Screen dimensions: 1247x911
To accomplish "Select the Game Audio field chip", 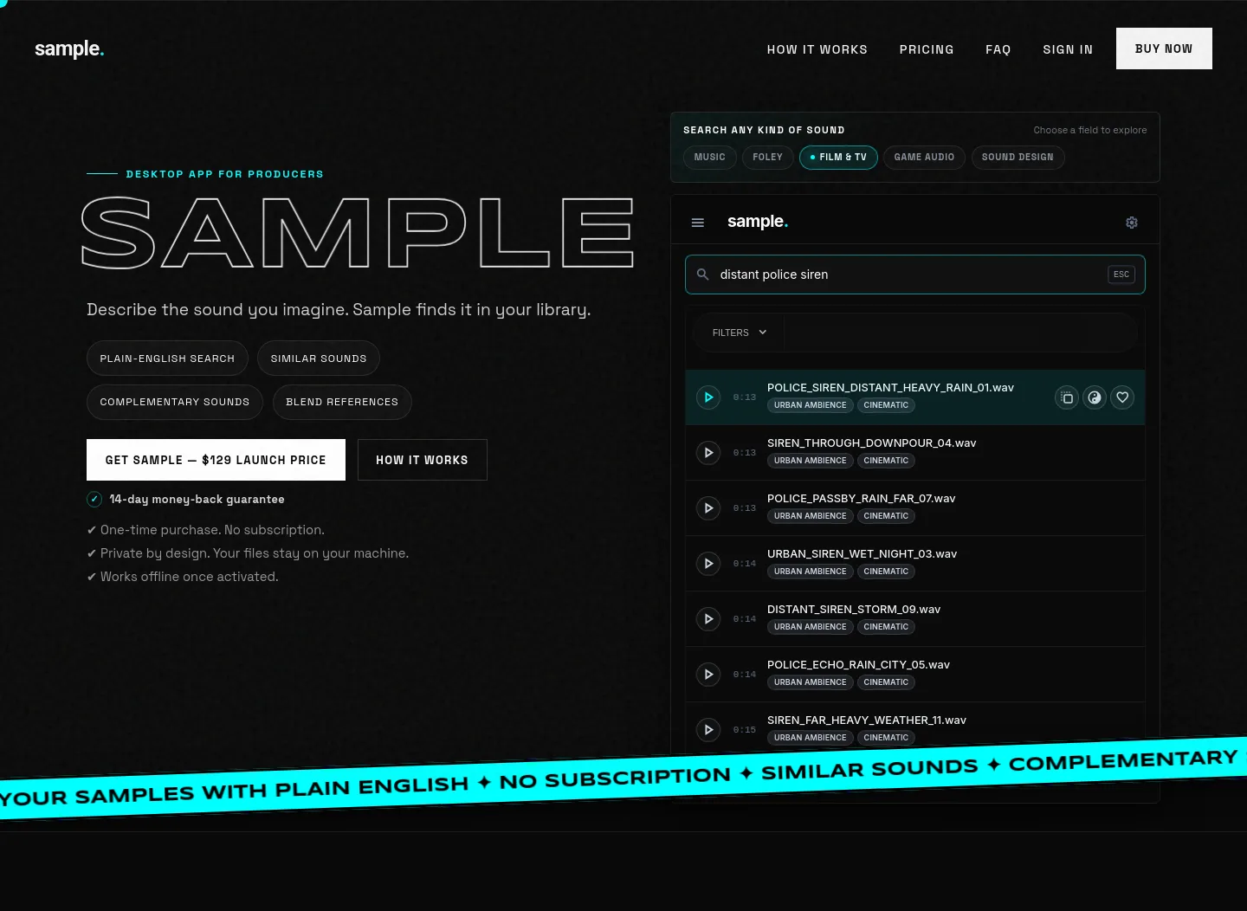I will pos(924,158).
